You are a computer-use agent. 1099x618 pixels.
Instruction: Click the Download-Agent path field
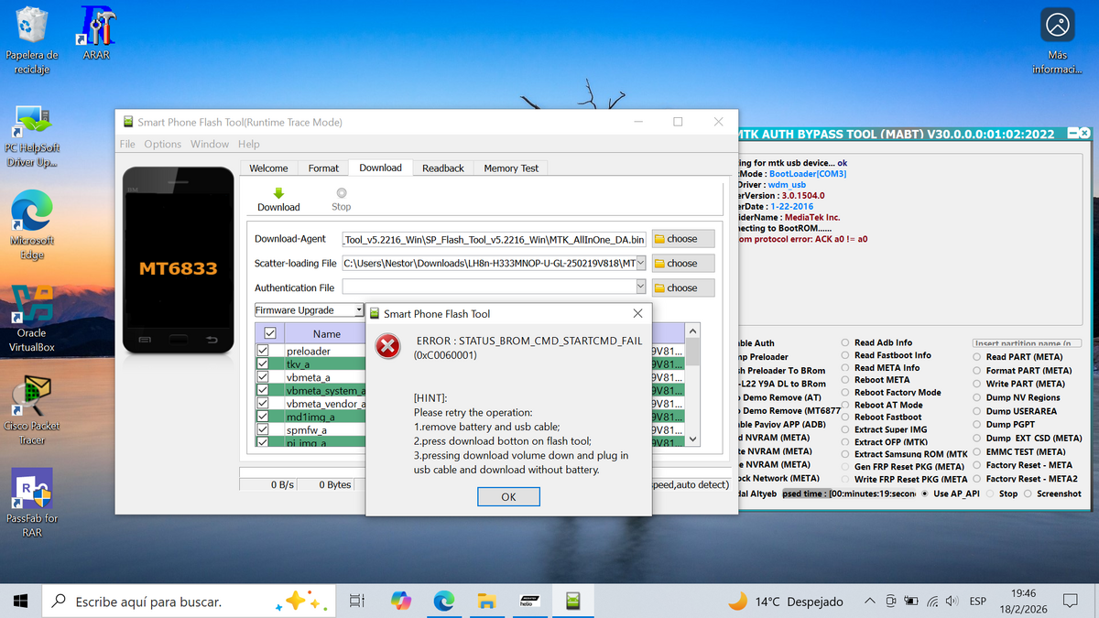coord(495,239)
